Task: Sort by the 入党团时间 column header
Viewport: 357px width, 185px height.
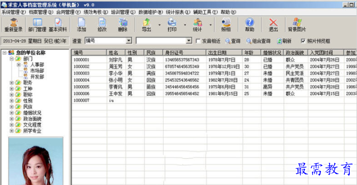Action: (x=326, y=53)
